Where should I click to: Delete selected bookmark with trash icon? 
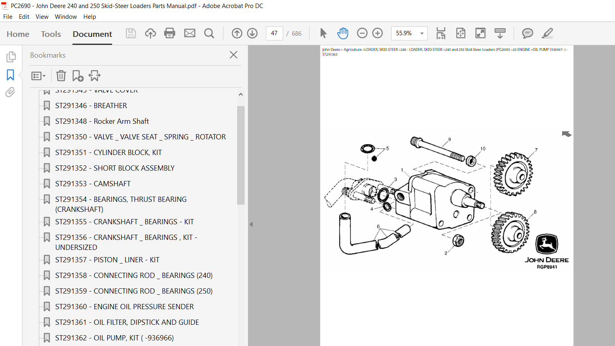[61, 76]
